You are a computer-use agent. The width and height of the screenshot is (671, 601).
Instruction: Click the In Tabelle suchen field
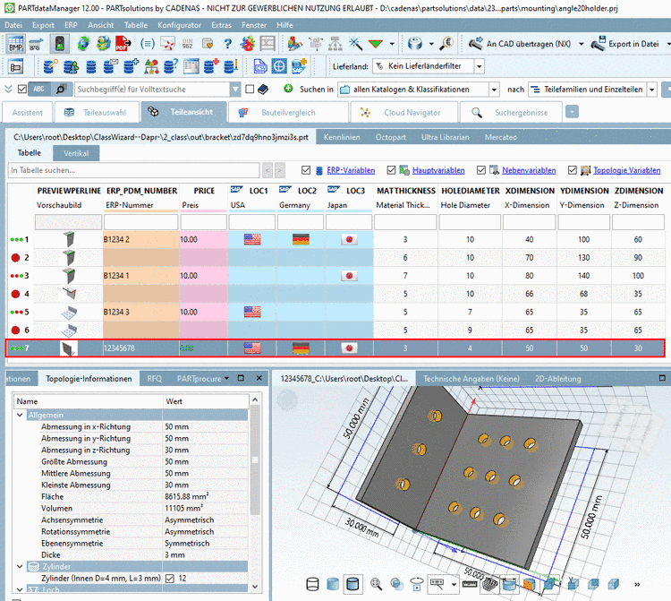click(133, 170)
